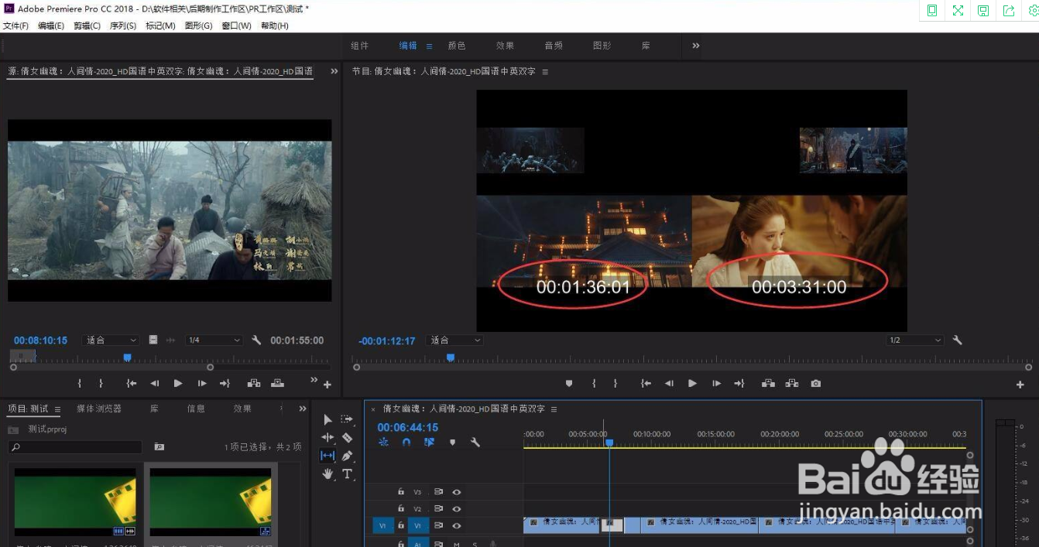Go to Out point in program monitor

coord(739,383)
